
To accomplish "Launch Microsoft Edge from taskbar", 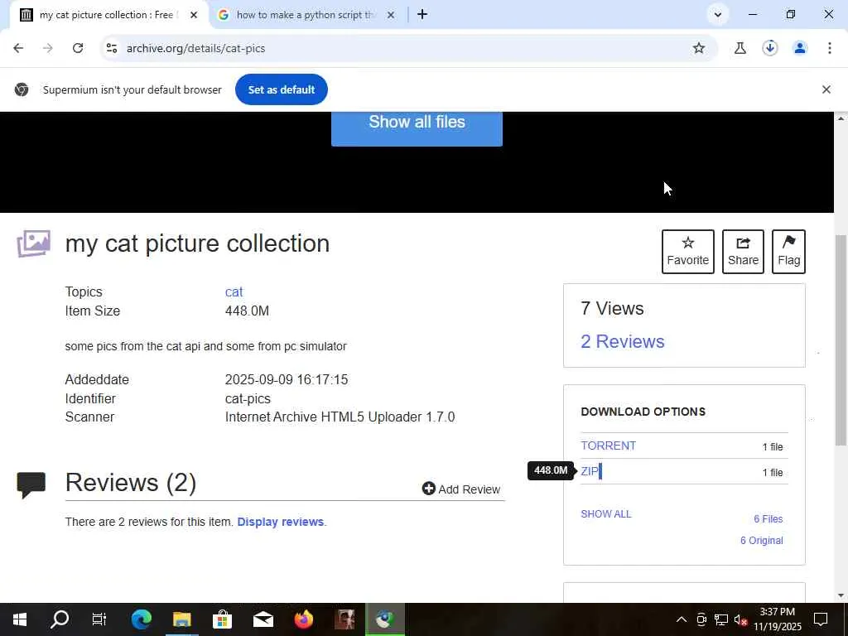I will pyautogui.click(x=141, y=619).
